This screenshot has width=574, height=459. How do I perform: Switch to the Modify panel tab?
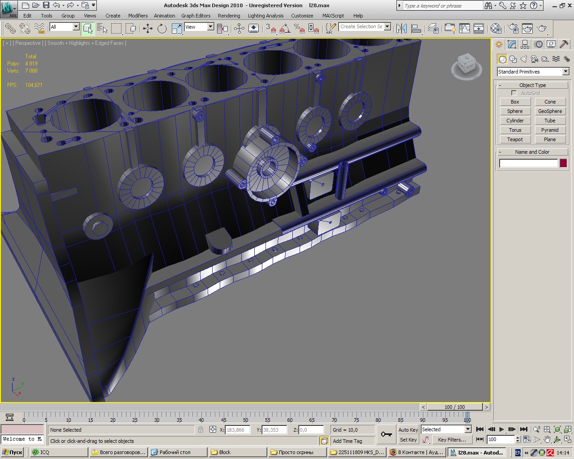(x=512, y=44)
